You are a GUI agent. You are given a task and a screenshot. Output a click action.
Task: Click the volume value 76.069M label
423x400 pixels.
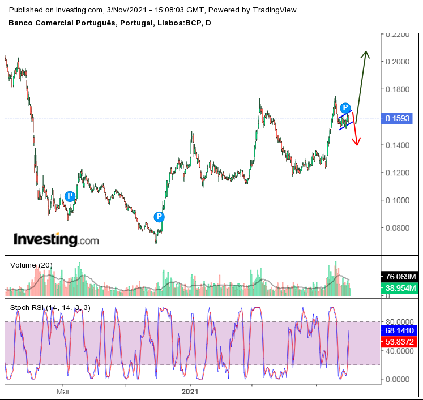[x=400, y=277]
